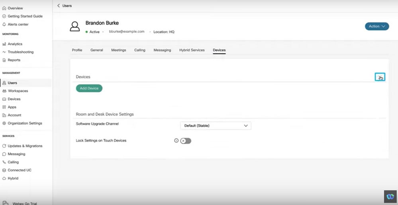The width and height of the screenshot is (398, 205).
Task: Select Users under Management
Action: click(x=25, y=82)
